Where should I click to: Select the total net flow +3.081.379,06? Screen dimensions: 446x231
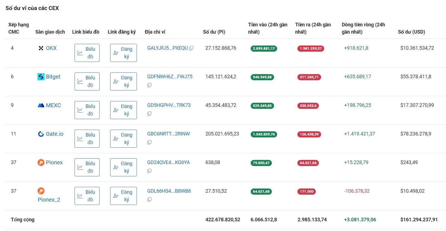tap(360, 220)
